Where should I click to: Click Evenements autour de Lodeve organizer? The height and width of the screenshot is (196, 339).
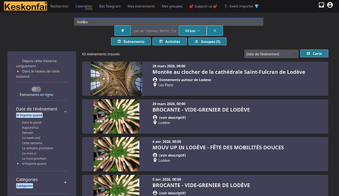[x=185, y=80]
